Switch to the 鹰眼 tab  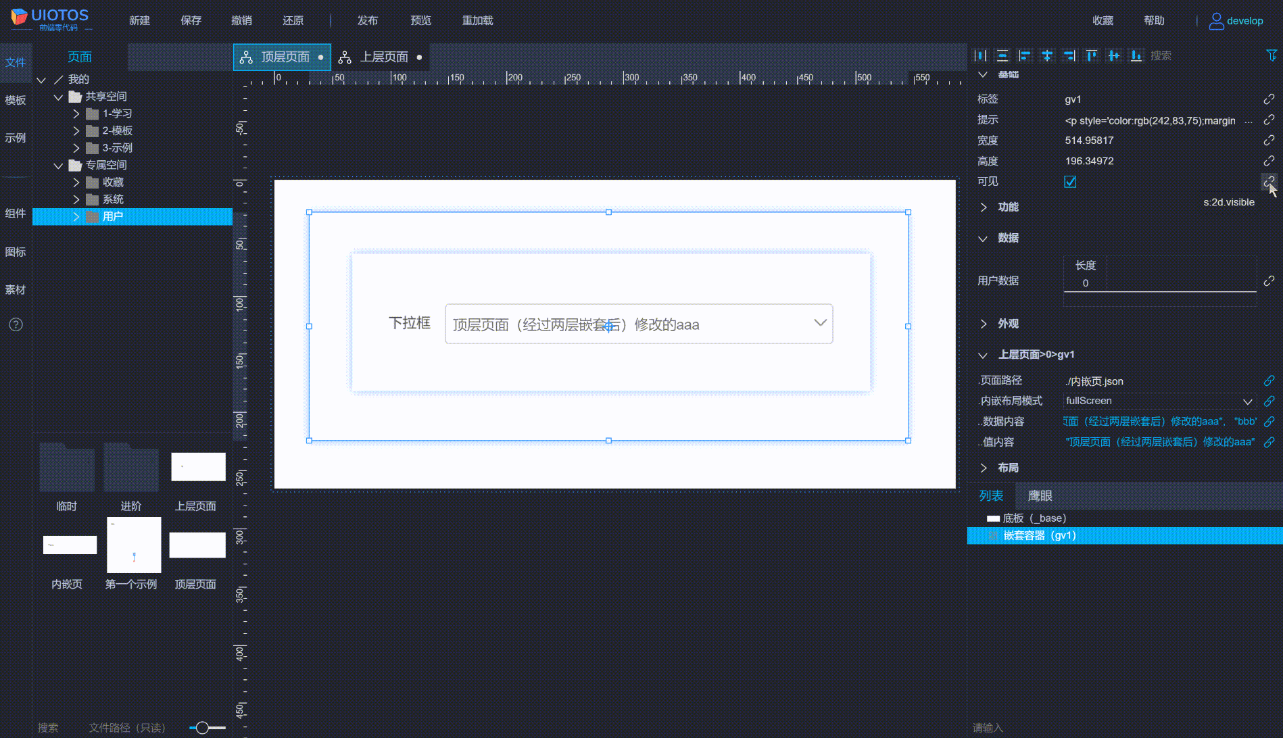[1040, 496]
